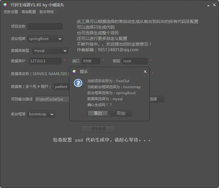The height and width of the screenshot is (188, 219).
Task: Click the 当前项目名称为：freeOut line
Action: [x=108, y=81]
